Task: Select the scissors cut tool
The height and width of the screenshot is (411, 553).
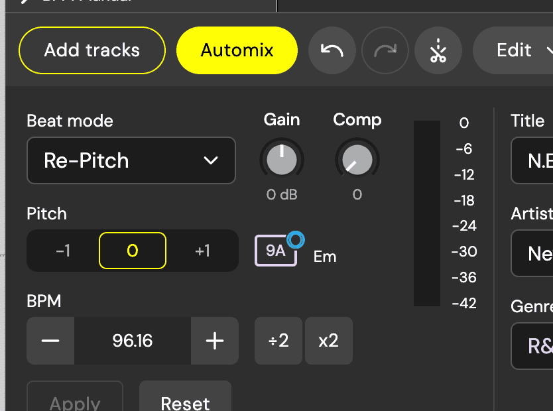Action: point(438,50)
